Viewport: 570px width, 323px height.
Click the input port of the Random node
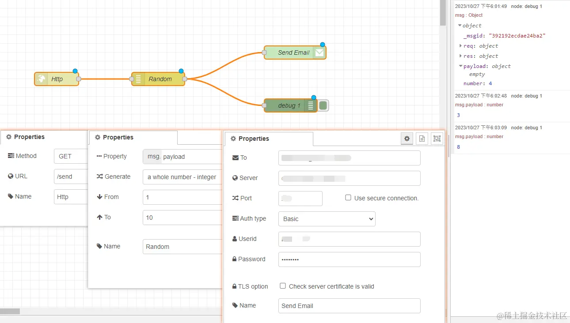click(x=132, y=79)
